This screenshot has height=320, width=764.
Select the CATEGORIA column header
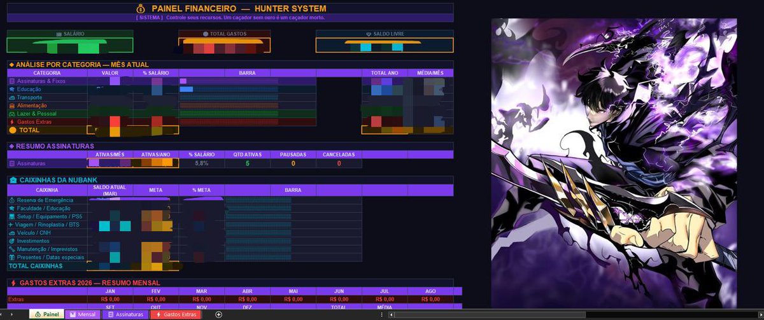pos(47,73)
